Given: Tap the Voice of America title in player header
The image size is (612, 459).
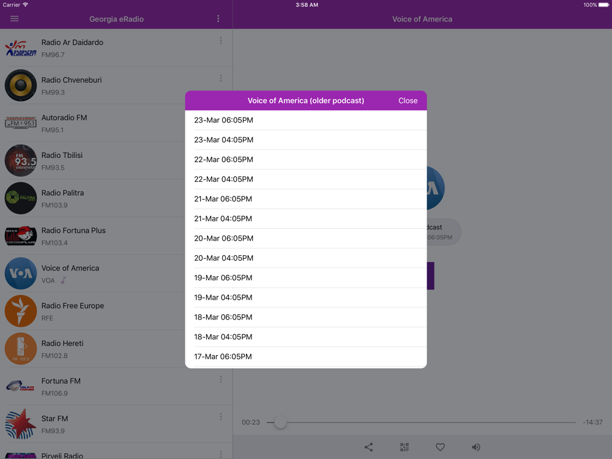Looking at the screenshot, I should tap(422, 19).
